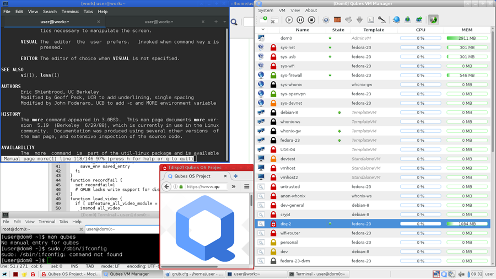Sort VM list by Name column header
This screenshot has height=279, width=496.
[x=303, y=30]
